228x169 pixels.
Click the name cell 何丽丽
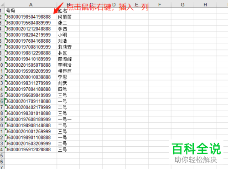coord(68,17)
